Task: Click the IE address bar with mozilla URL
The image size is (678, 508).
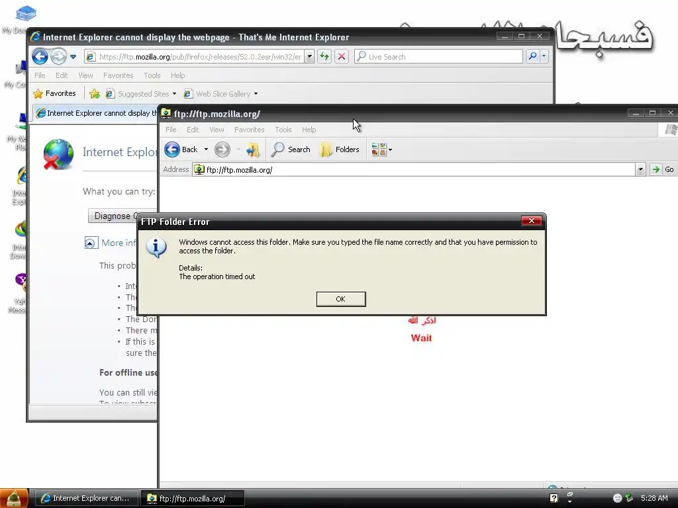Action: [194, 57]
